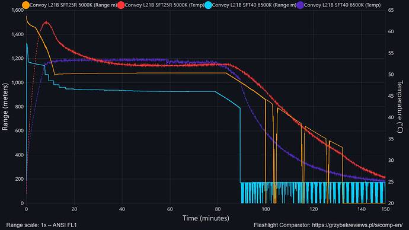409x230 pixels.
Task: Click the 55 temperature axis label
Action: [391, 53]
